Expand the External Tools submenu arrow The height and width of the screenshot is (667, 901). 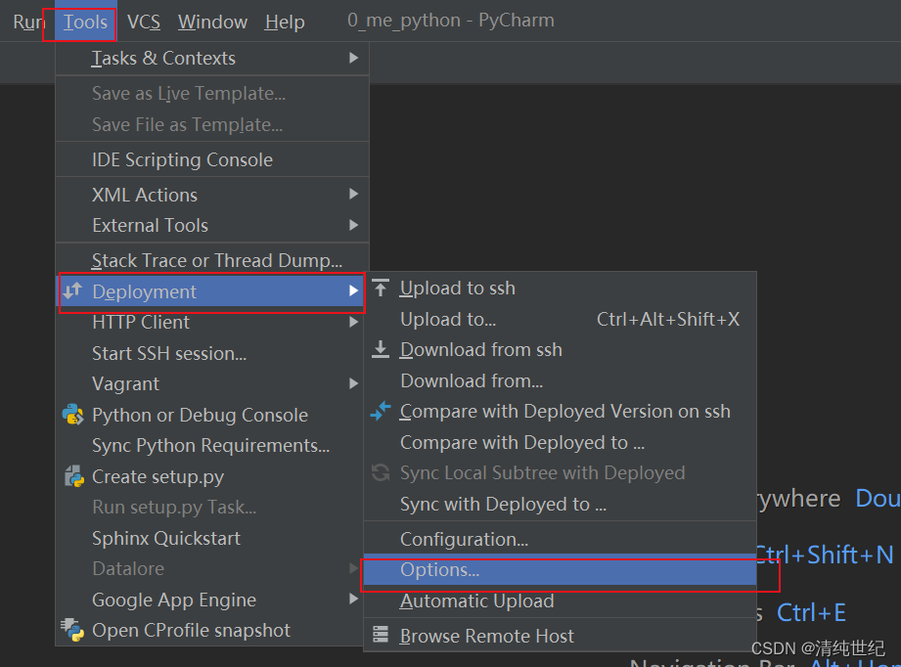coord(353,225)
